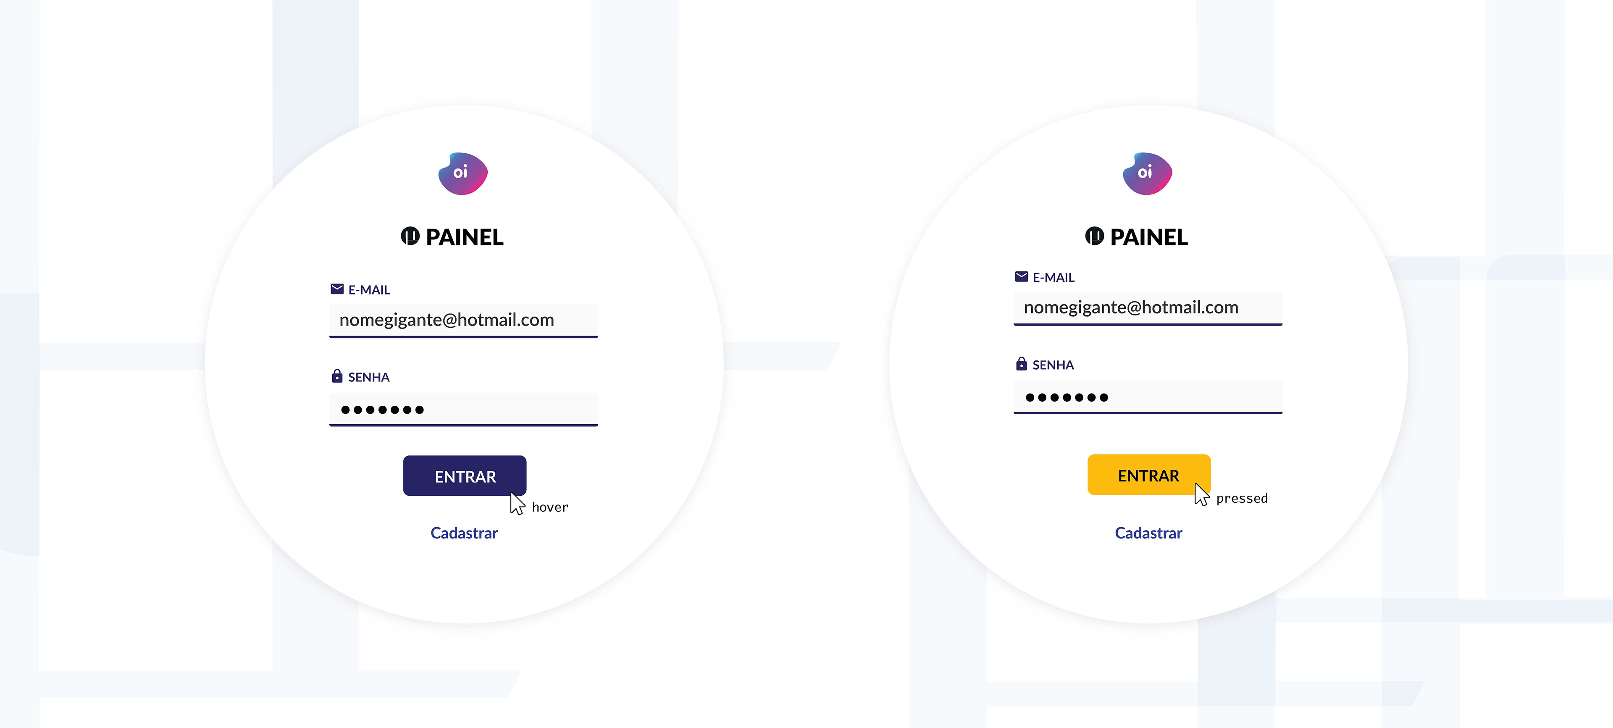Screen dimensions: 1613x728
Task: Select the right password field
Action: click(1148, 397)
